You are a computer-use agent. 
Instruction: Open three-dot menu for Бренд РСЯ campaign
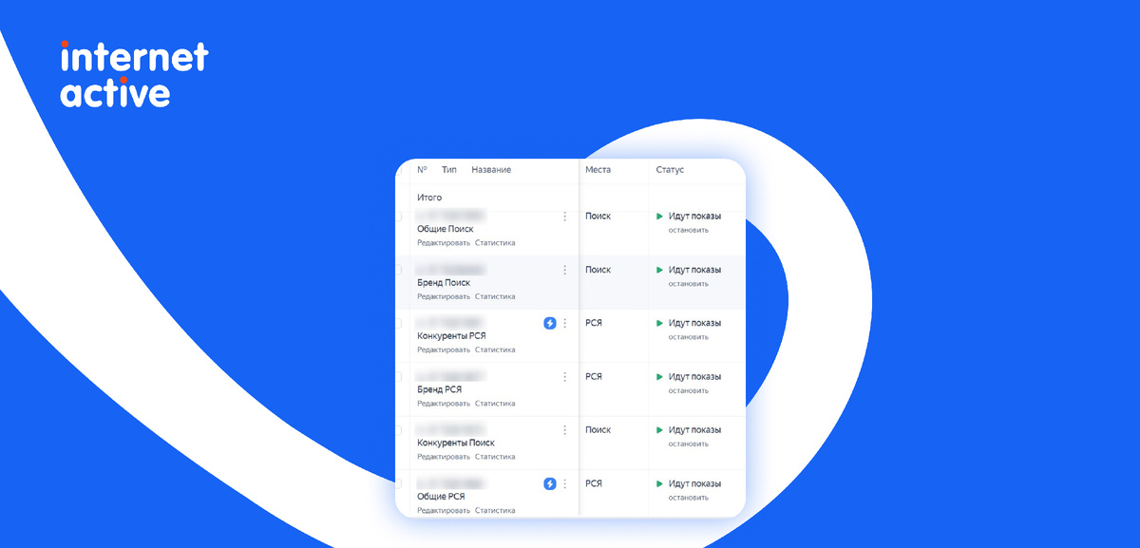pyautogui.click(x=564, y=377)
